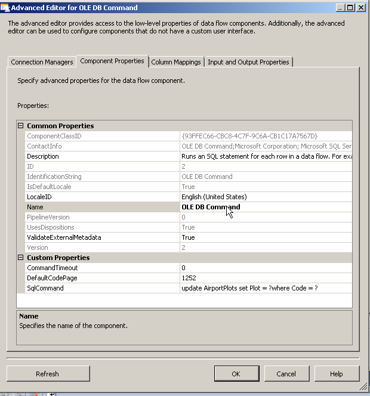Select the CommandTimeout property label
Viewport: 370px width, 396px height.
point(53,268)
